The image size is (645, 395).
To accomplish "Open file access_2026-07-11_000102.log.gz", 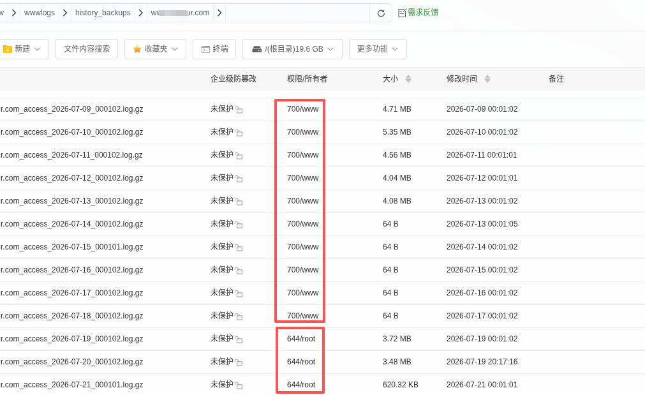I will click(71, 155).
